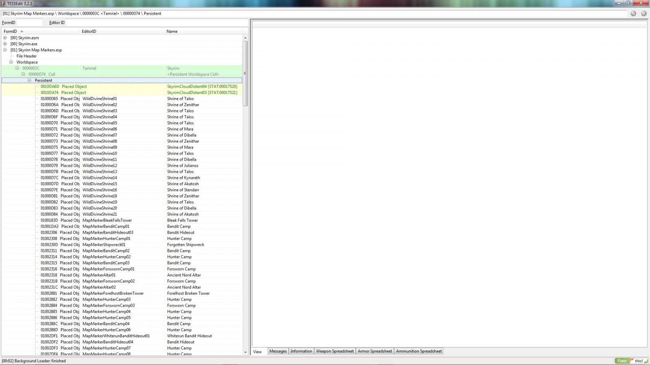Sort by the EditorID column header
650x365 pixels.
122,31
